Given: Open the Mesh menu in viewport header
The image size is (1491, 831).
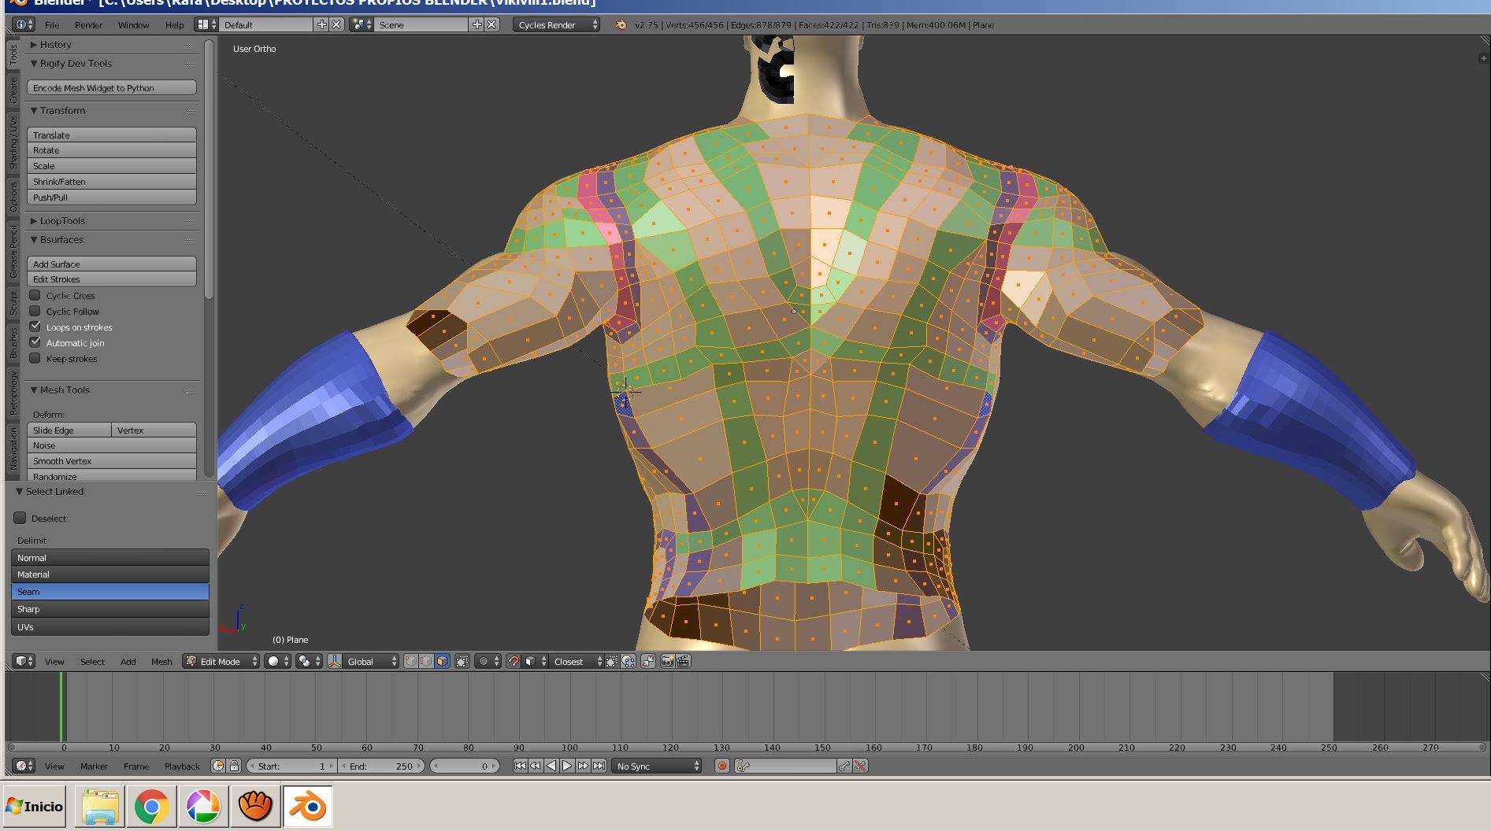Looking at the screenshot, I should pyautogui.click(x=161, y=661).
